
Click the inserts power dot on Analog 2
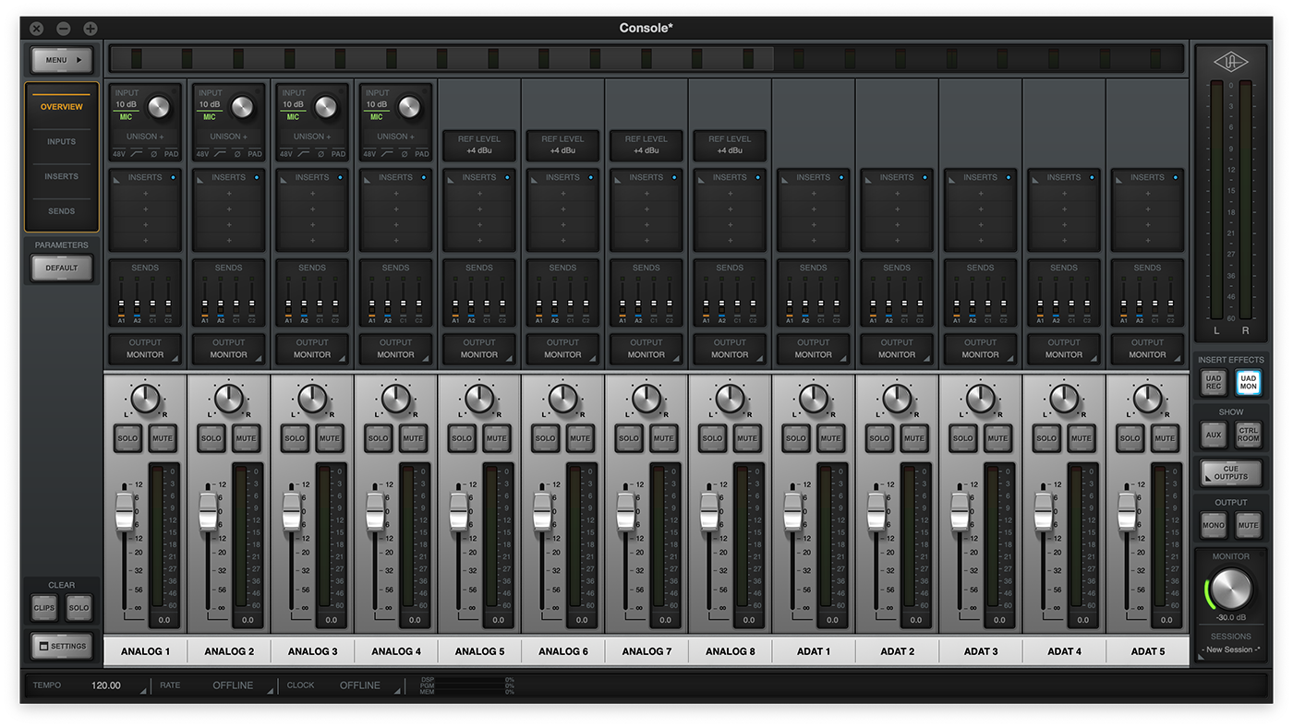(x=256, y=177)
